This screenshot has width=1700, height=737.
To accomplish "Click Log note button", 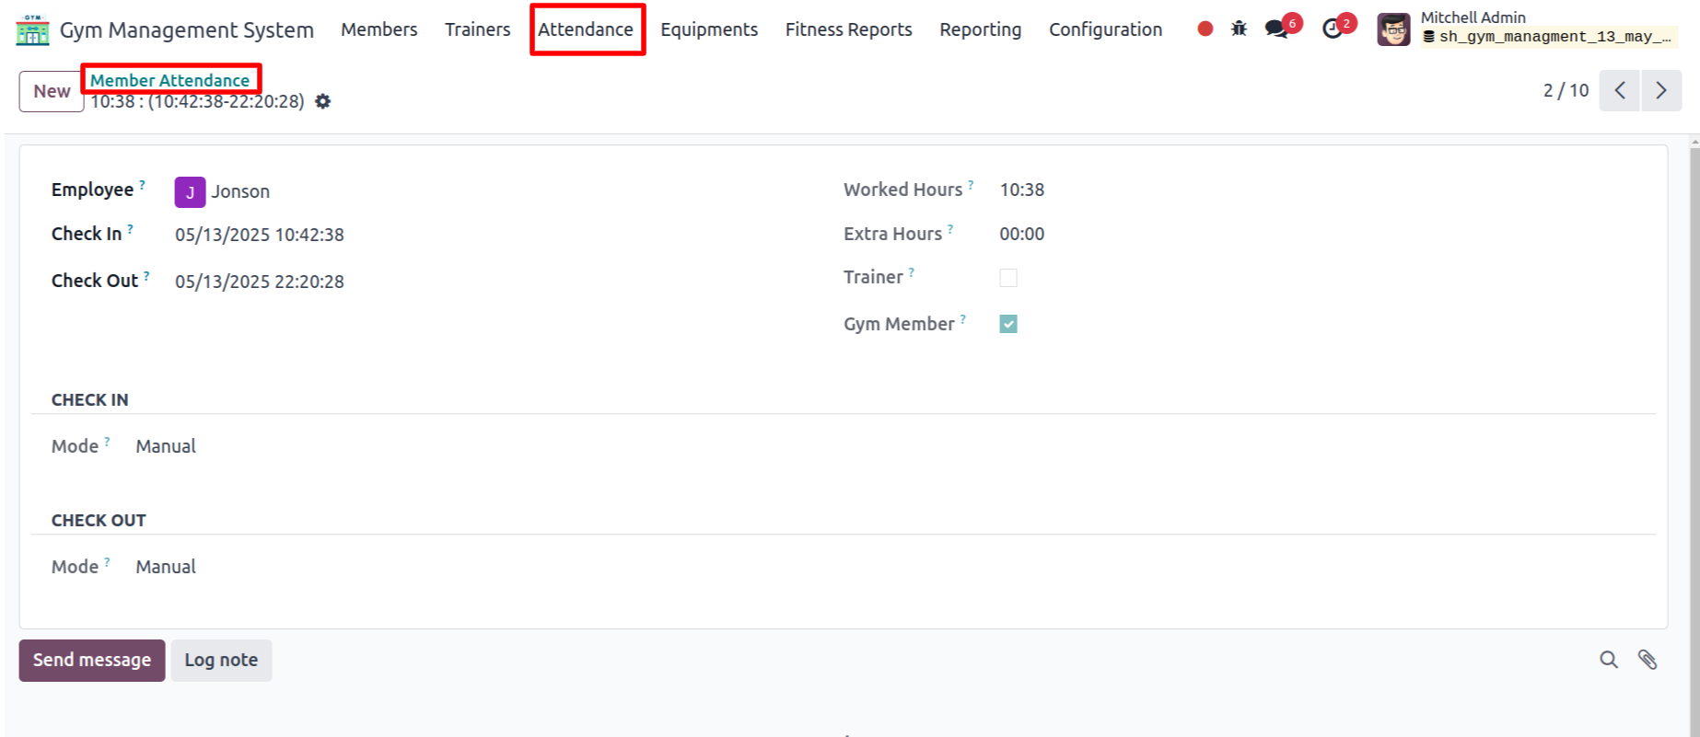I will point(221,661).
